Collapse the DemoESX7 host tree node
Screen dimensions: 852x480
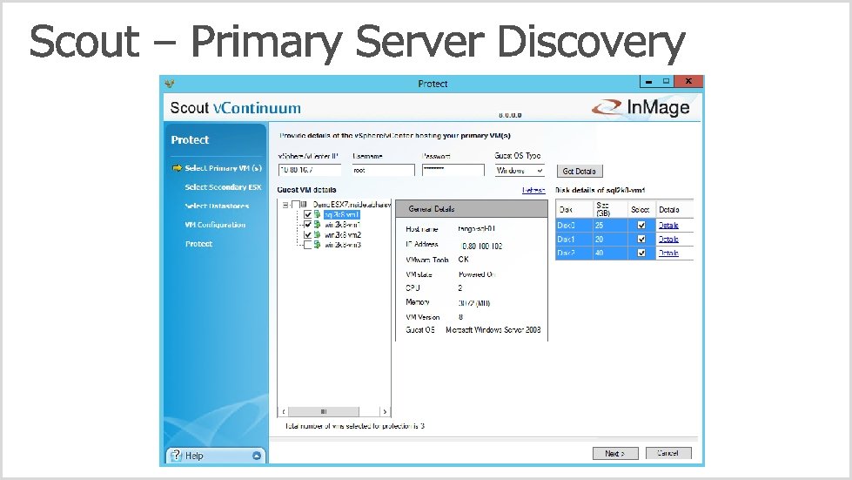coord(285,205)
